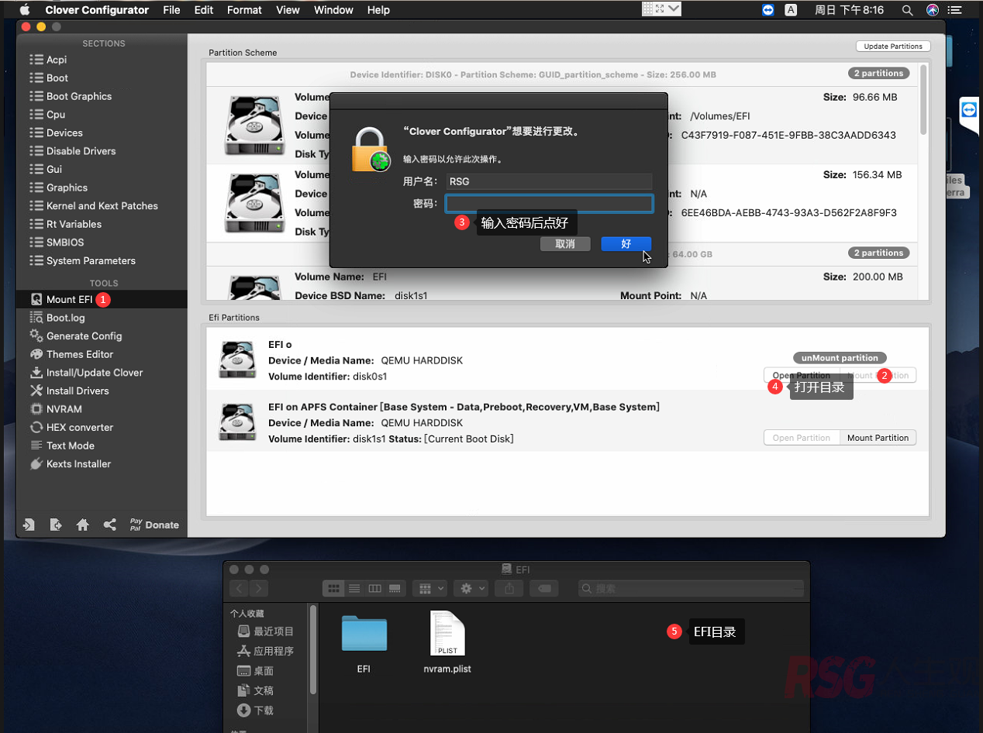Click the Finder 搜索 search field
The width and height of the screenshot is (983, 733).
[x=690, y=589]
